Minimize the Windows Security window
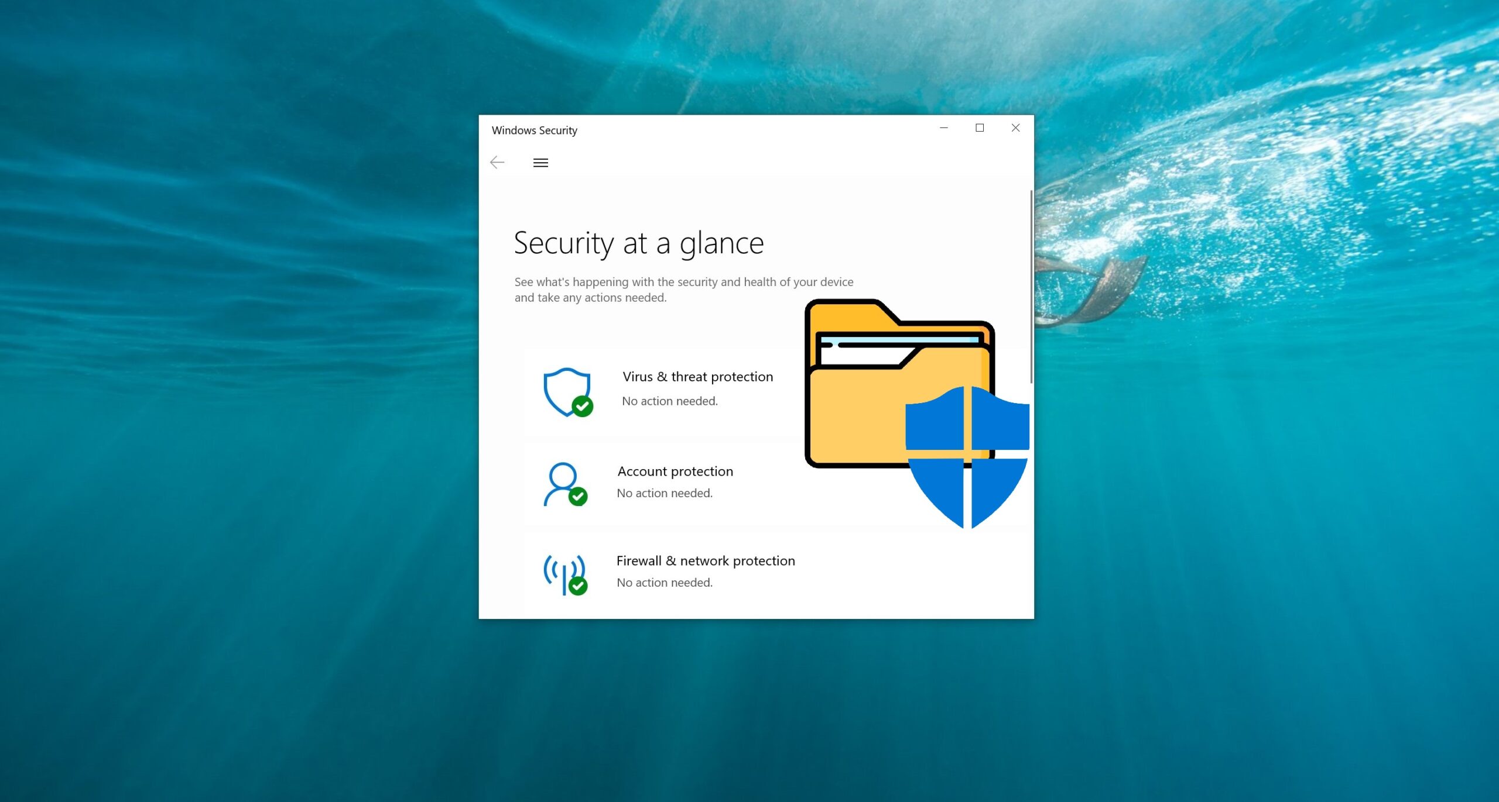The height and width of the screenshot is (802, 1499). 944,128
